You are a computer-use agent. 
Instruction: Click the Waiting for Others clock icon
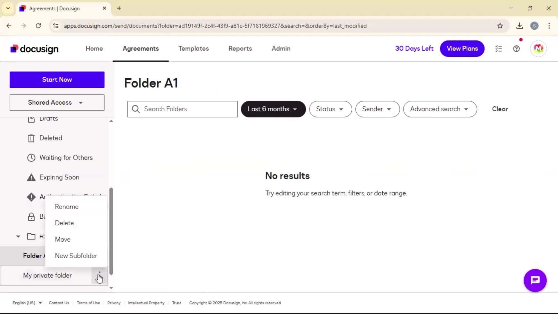31,158
